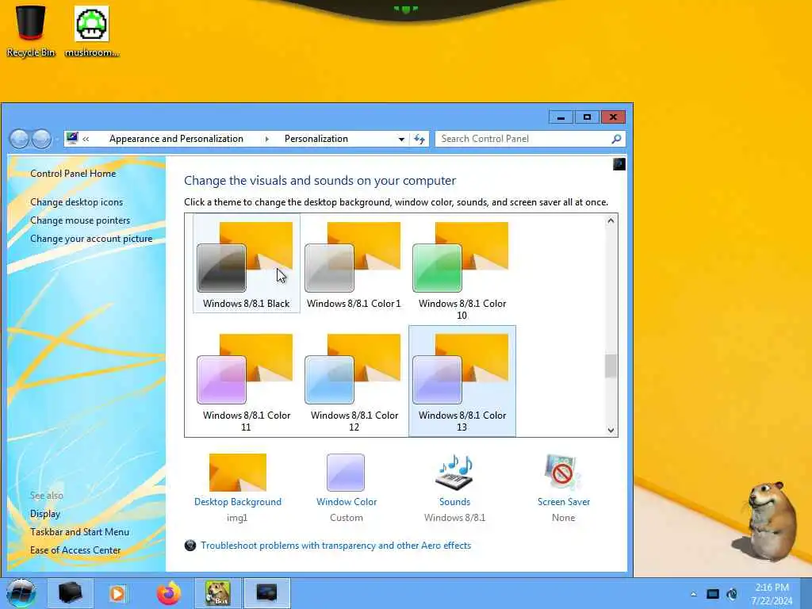
Task: Click the display tray icon
Action: pyautogui.click(x=713, y=594)
